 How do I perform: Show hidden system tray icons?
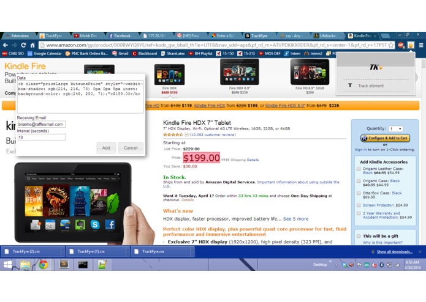[x=337, y=265]
